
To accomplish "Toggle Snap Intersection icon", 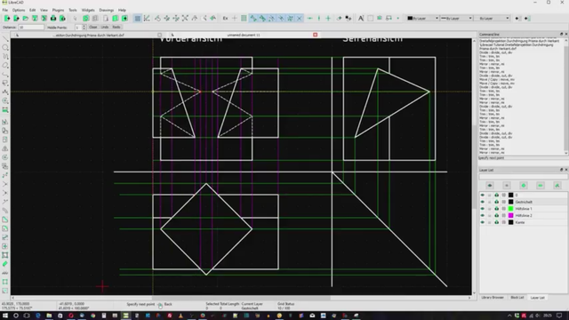I will 300,18.
